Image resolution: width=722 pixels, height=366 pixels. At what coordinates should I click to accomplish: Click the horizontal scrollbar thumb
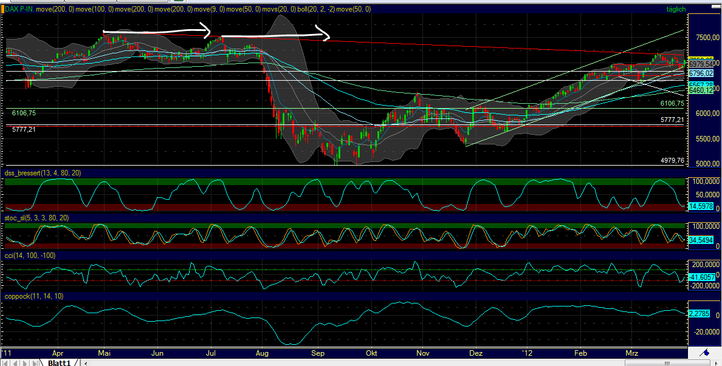point(668,363)
